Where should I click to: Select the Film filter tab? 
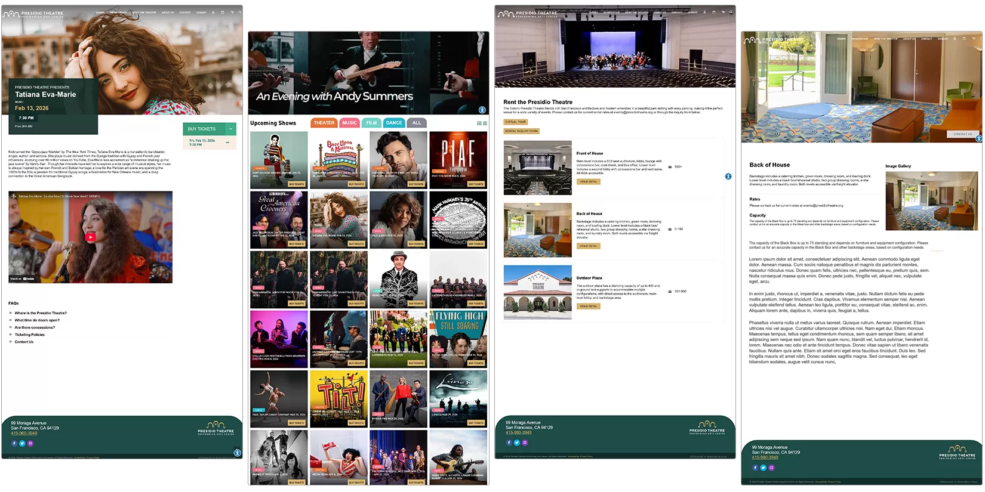coord(371,123)
